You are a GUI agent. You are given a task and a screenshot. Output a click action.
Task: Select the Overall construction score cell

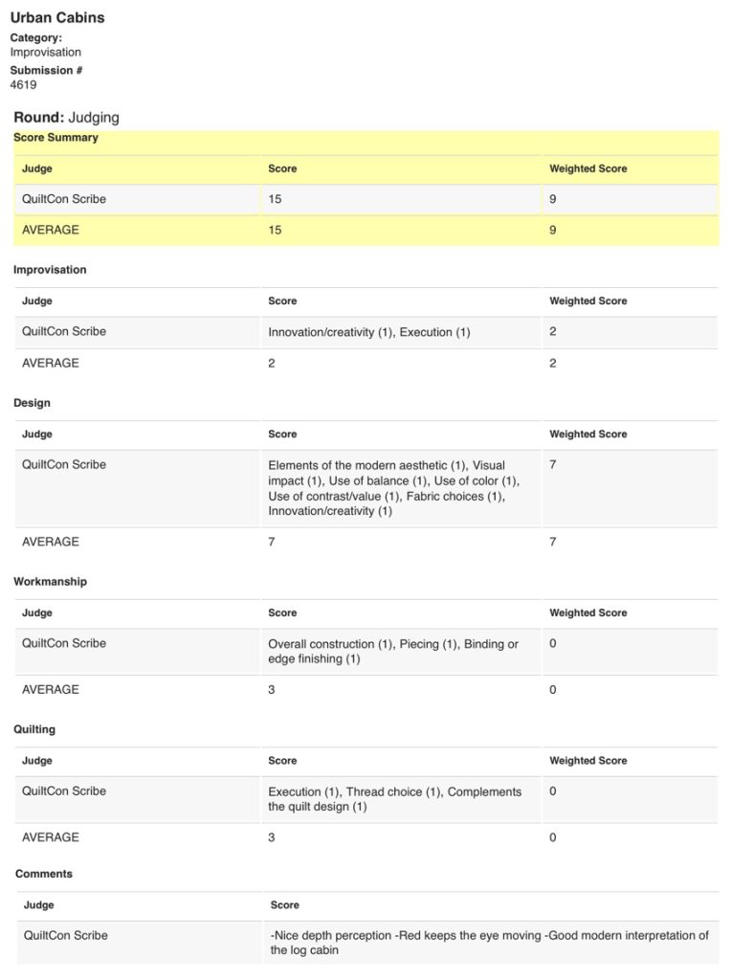tap(393, 651)
